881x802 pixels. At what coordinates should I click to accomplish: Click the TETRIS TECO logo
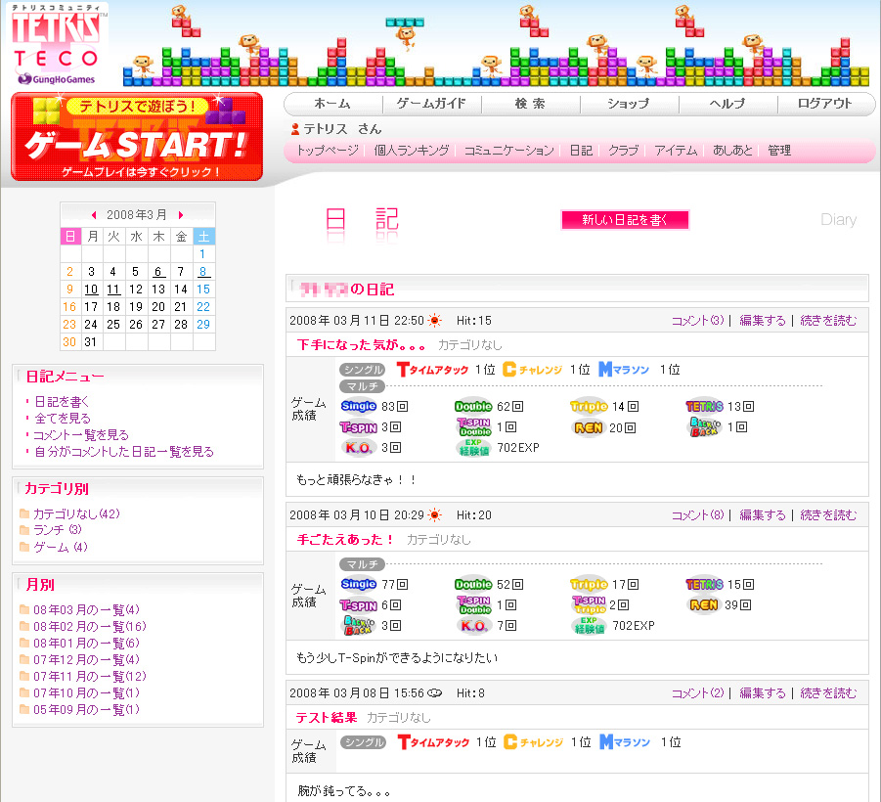coord(56,44)
